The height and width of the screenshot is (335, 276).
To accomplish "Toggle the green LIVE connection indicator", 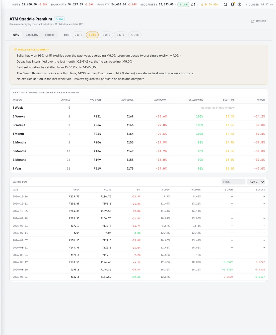I will coord(183,5).
